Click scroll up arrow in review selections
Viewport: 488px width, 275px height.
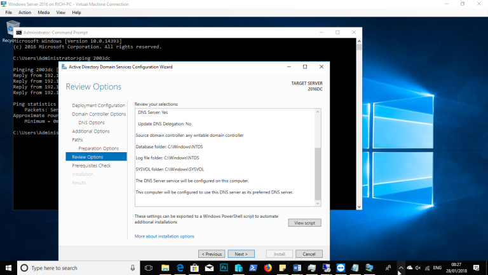pos(318,112)
